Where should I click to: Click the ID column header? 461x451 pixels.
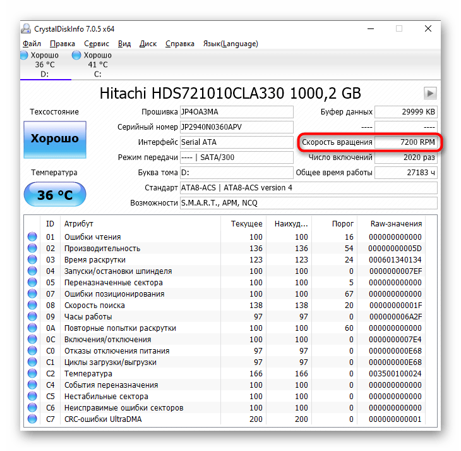pyautogui.click(x=51, y=224)
